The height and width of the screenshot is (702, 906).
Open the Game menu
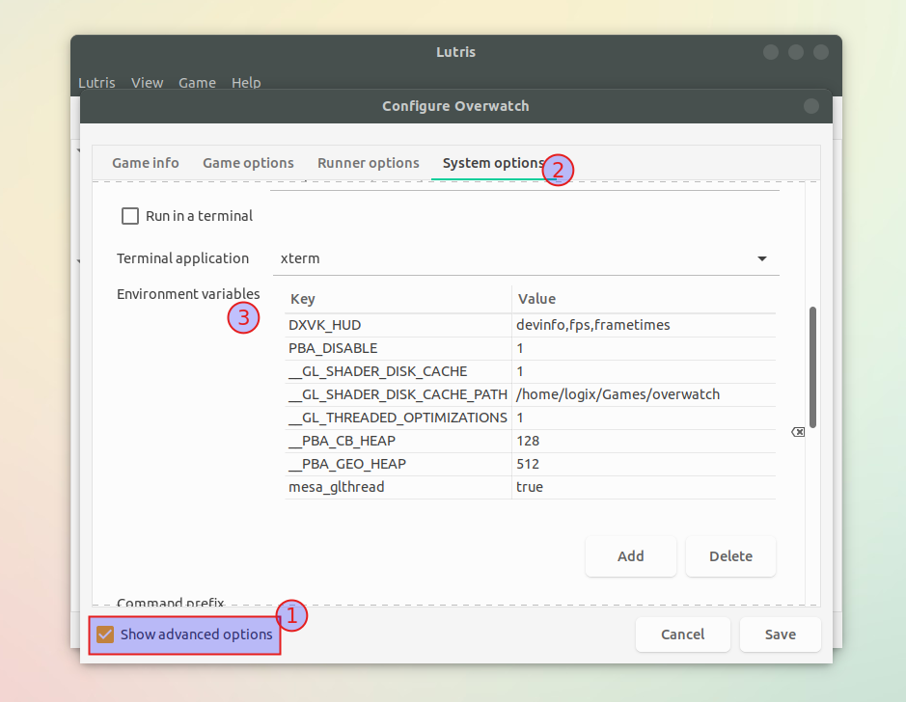point(197,83)
